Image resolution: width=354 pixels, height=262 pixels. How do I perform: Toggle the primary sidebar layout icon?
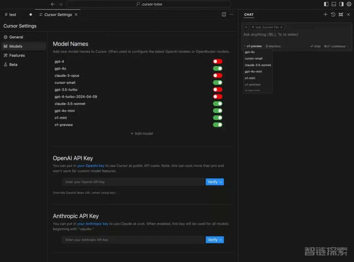pyautogui.click(x=326, y=4)
